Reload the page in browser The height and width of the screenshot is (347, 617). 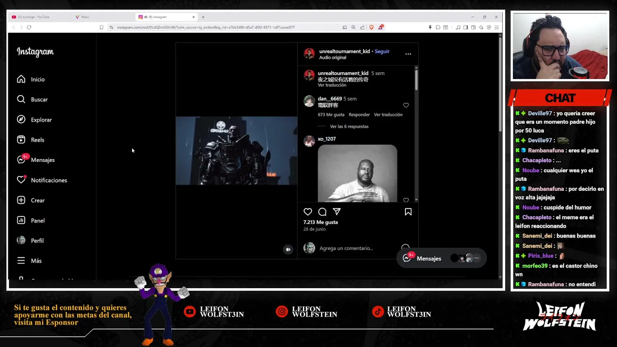coord(29,27)
